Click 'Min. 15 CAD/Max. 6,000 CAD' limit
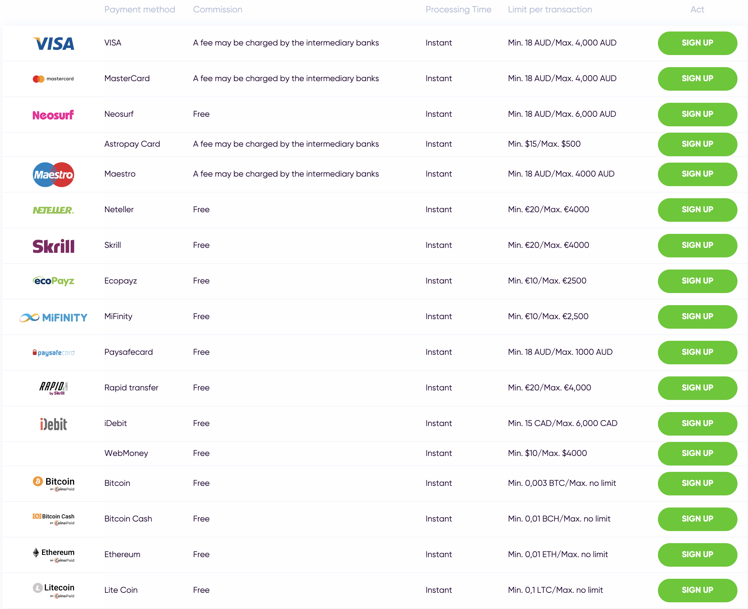 pyautogui.click(x=562, y=423)
